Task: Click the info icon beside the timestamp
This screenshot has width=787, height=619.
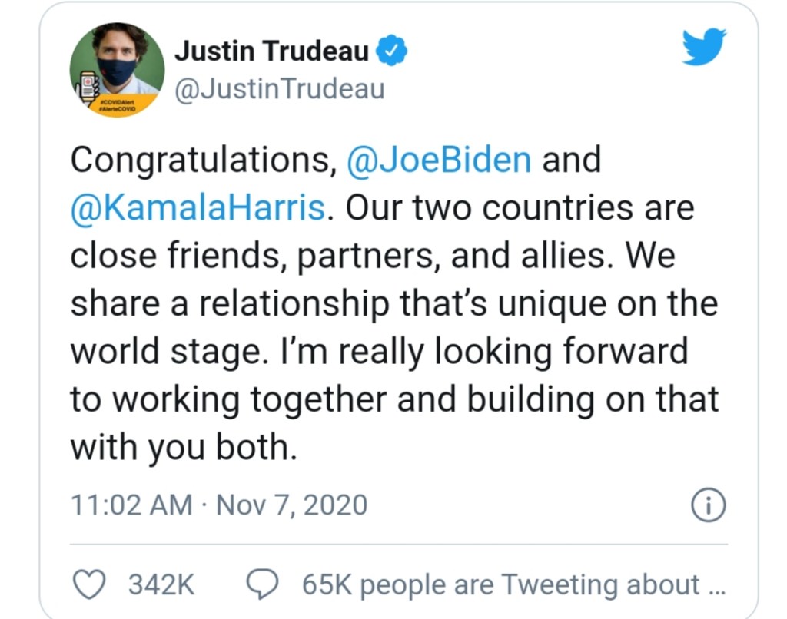Action: point(709,505)
